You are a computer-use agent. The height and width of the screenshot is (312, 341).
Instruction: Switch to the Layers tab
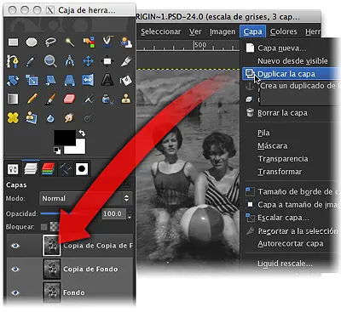click(x=31, y=169)
